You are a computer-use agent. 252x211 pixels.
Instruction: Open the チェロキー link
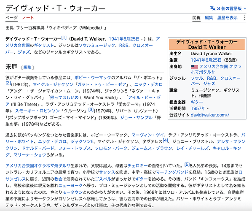pos(137,166)
